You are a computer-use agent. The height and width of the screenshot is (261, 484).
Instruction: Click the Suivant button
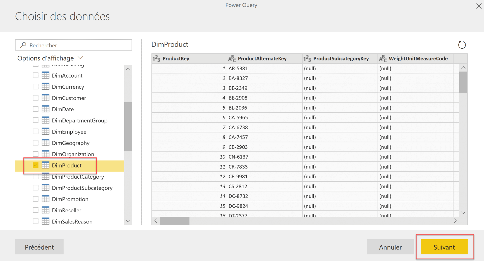[x=444, y=247]
